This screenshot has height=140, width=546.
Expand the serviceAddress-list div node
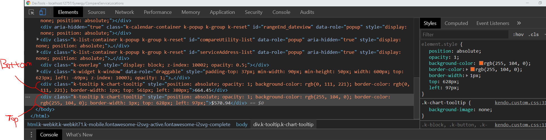click(x=38, y=52)
